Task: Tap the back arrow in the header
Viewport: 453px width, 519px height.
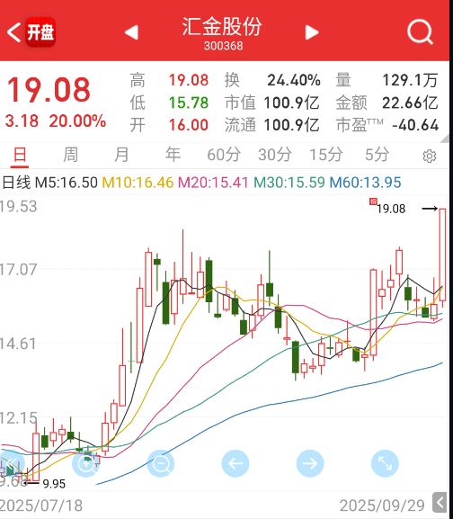Action: [13, 32]
